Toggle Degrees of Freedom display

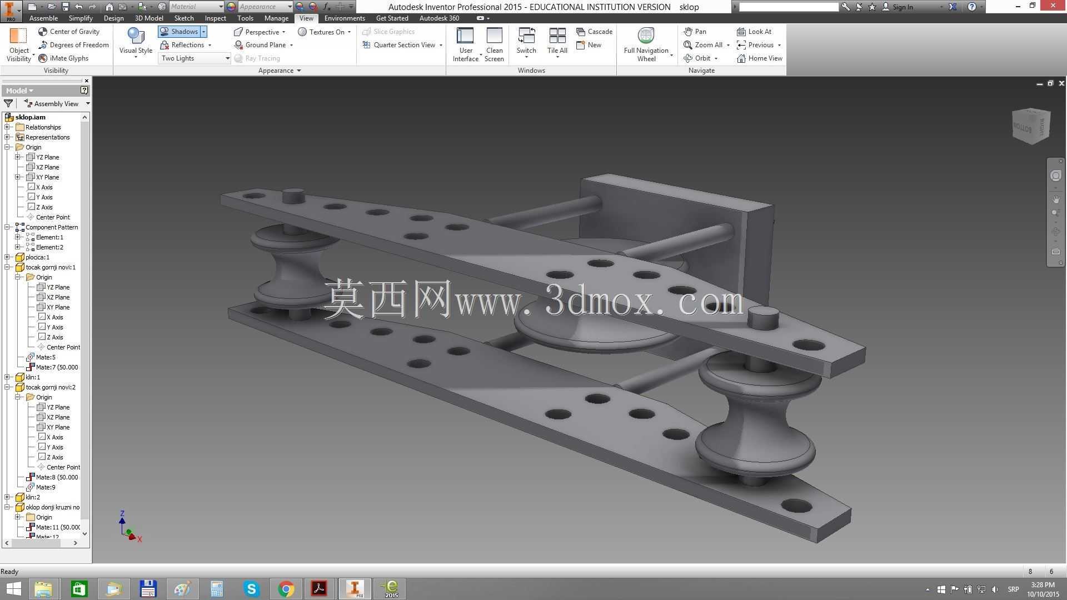coord(73,45)
